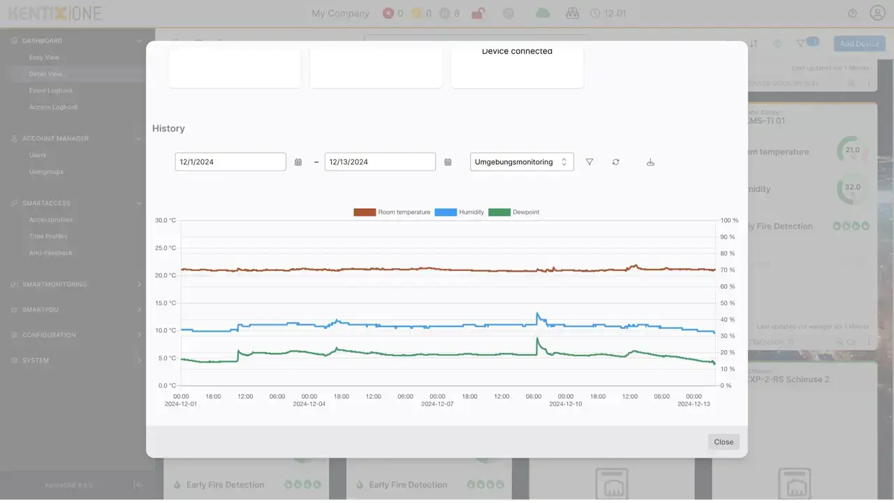Viewport: 894px width, 503px height.
Task: Open the help question mark icon
Action: pos(852,13)
